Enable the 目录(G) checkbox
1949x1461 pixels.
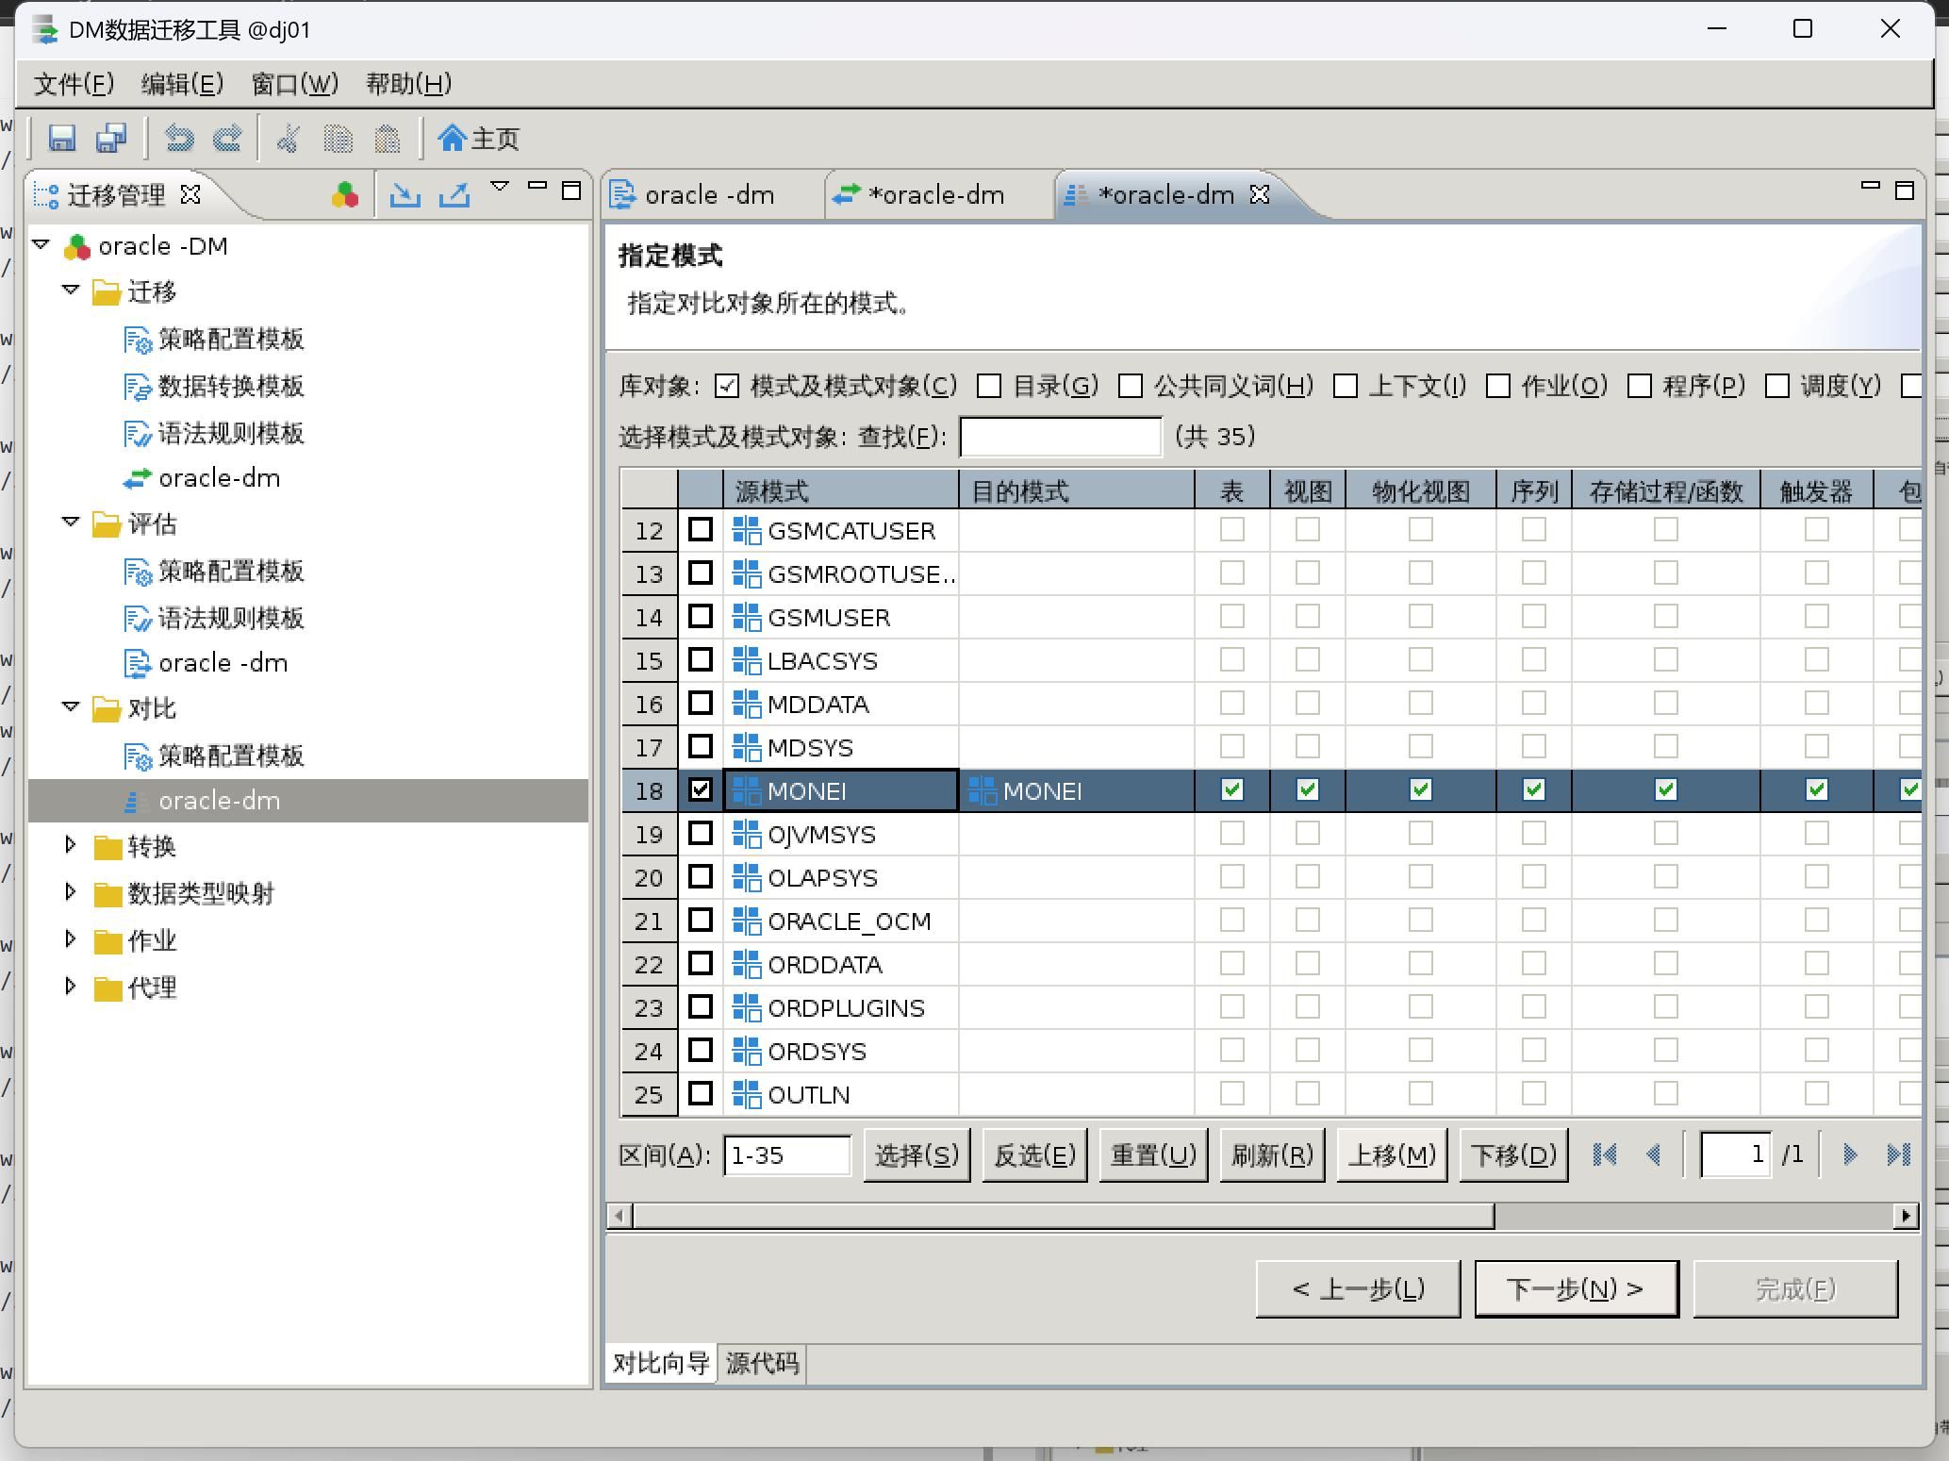pyautogui.click(x=989, y=386)
